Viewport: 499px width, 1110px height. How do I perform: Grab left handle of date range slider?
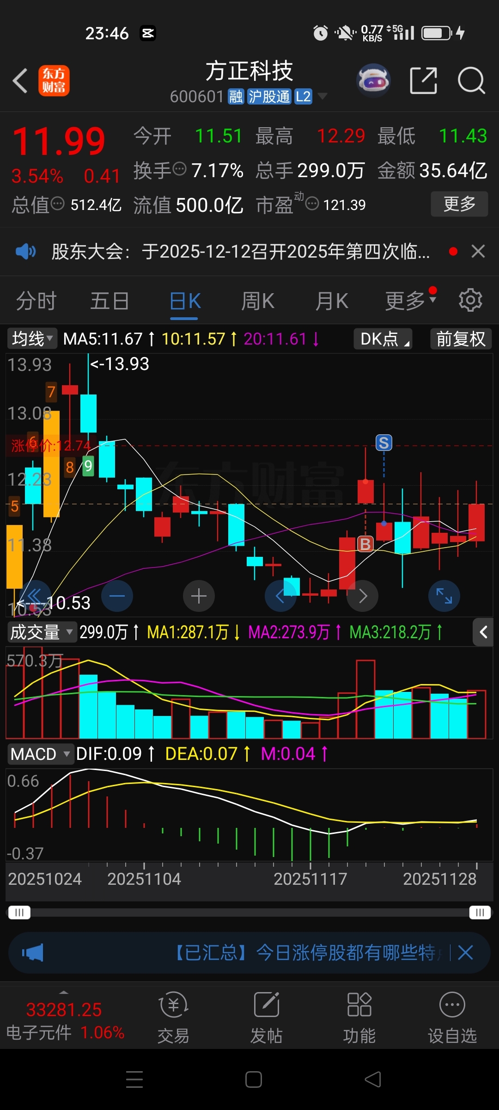coord(19,913)
